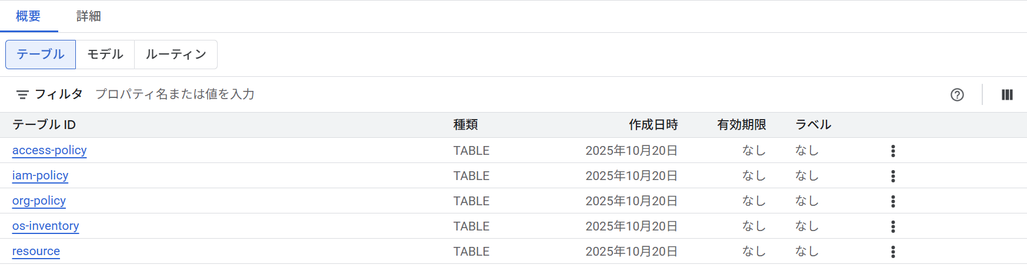1027x268 pixels.
Task: Open the os-inventory table link
Action: [x=45, y=226]
